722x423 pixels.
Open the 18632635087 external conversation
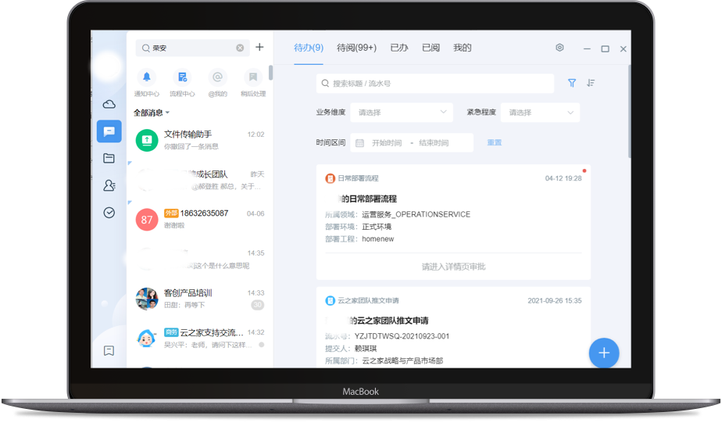(x=200, y=220)
